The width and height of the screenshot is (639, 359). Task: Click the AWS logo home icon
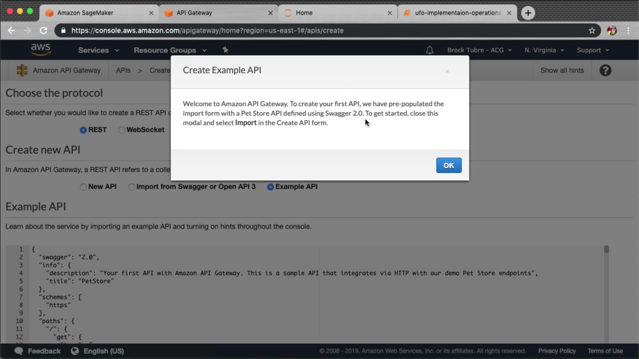click(x=41, y=50)
